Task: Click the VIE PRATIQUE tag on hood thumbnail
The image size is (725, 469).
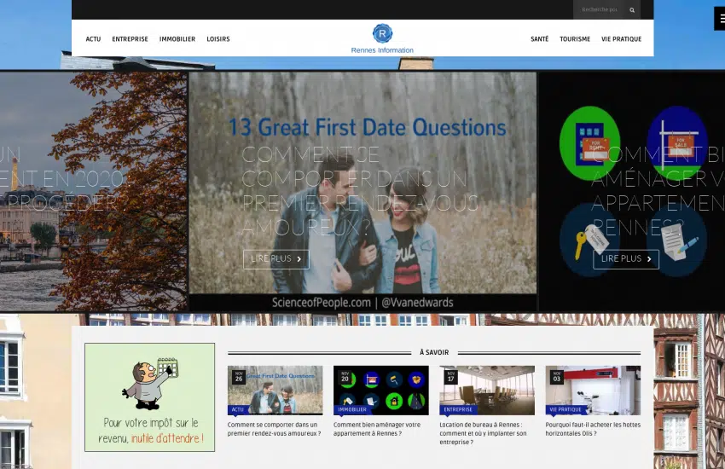Action: [565, 410]
